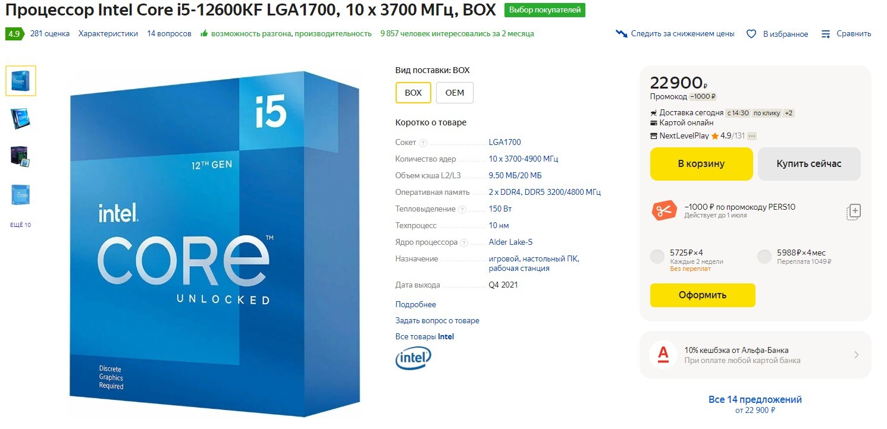Open the 14 вопросов section link

pos(170,34)
